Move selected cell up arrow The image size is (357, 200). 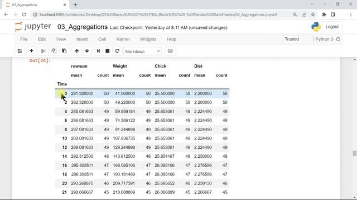pos(77,51)
